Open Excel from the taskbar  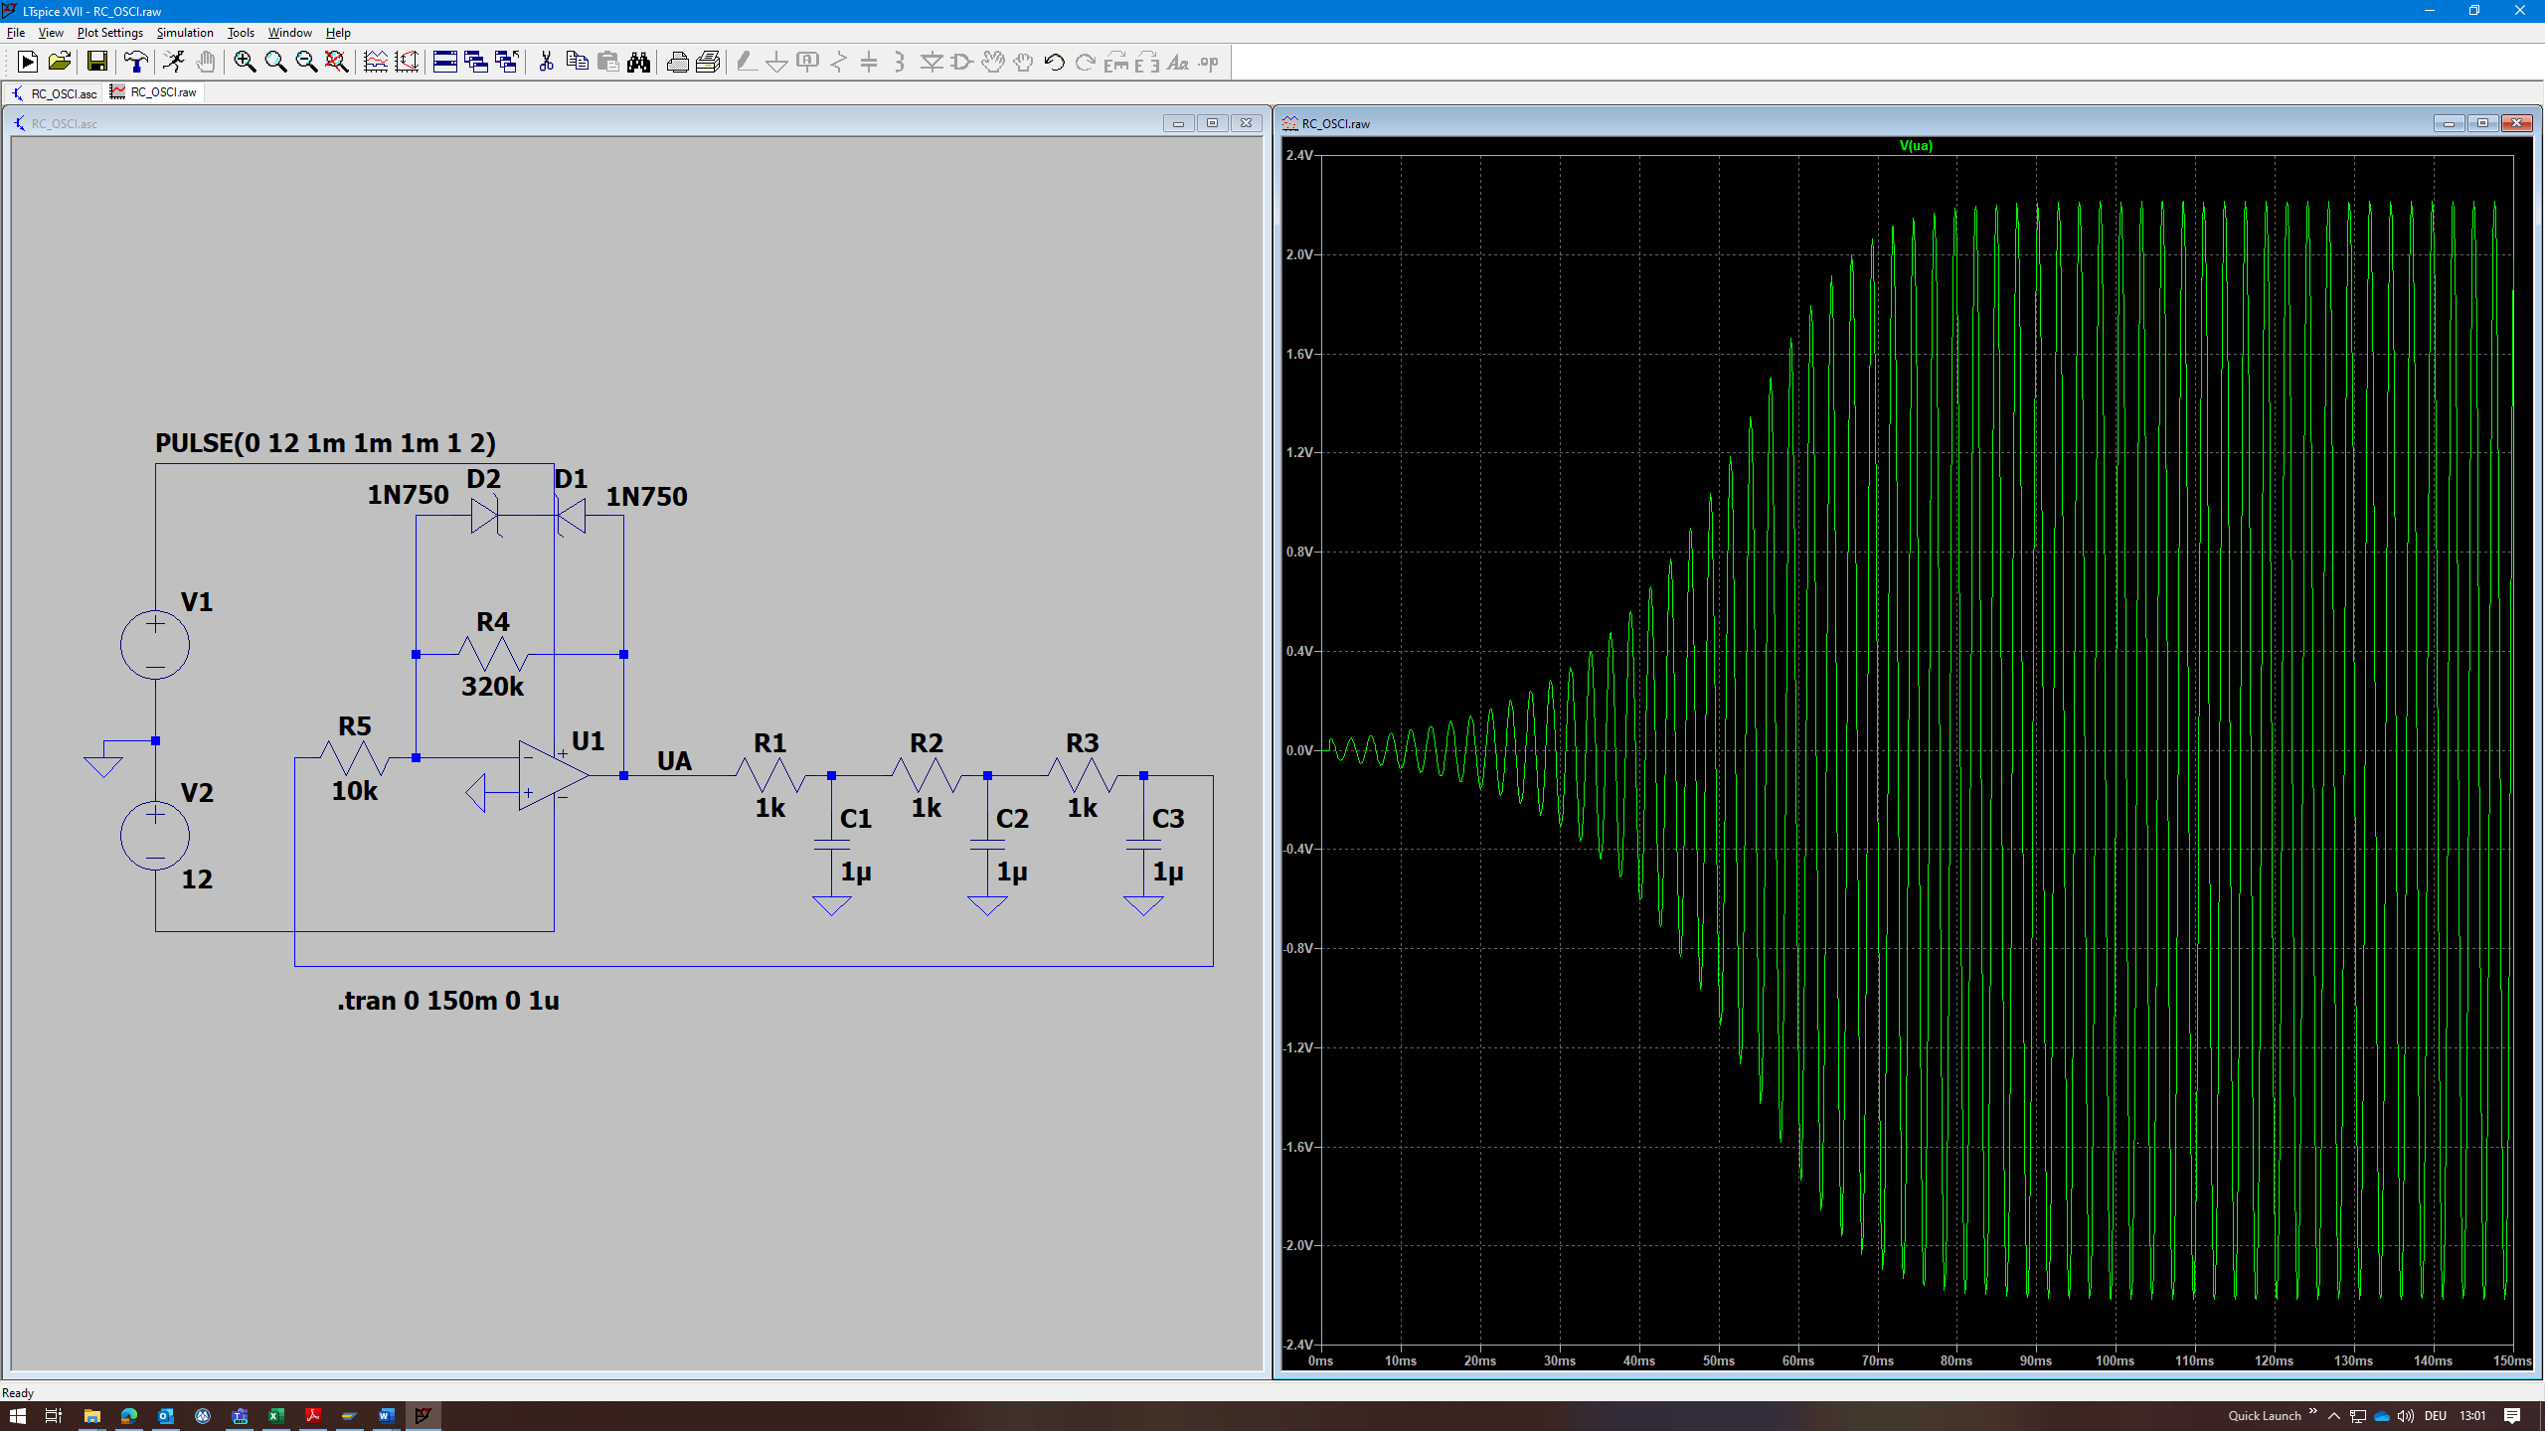tap(276, 1415)
